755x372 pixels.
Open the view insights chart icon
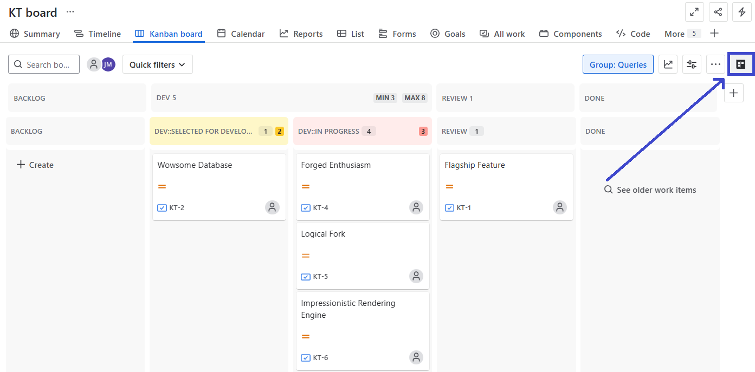pyautogui.click(x=668, y=64)
